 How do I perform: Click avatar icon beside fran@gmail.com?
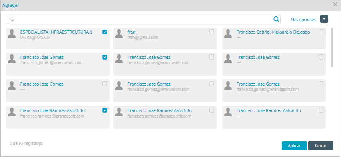point(119,34)
